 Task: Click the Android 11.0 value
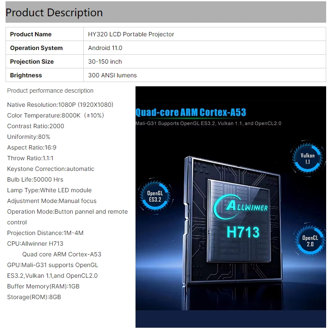[x=105, y=48]
